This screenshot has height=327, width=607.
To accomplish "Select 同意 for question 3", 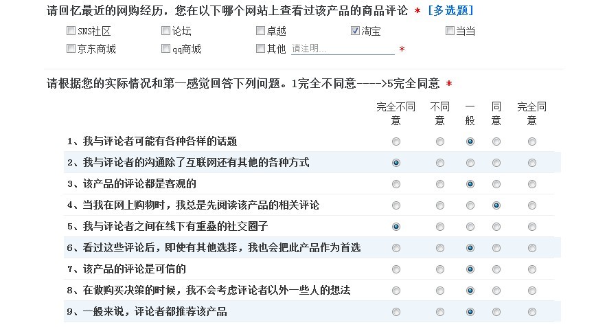I will [x=496, y=184].
